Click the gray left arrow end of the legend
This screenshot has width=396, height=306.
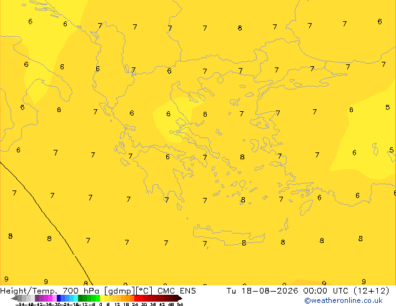pos(14,298)
